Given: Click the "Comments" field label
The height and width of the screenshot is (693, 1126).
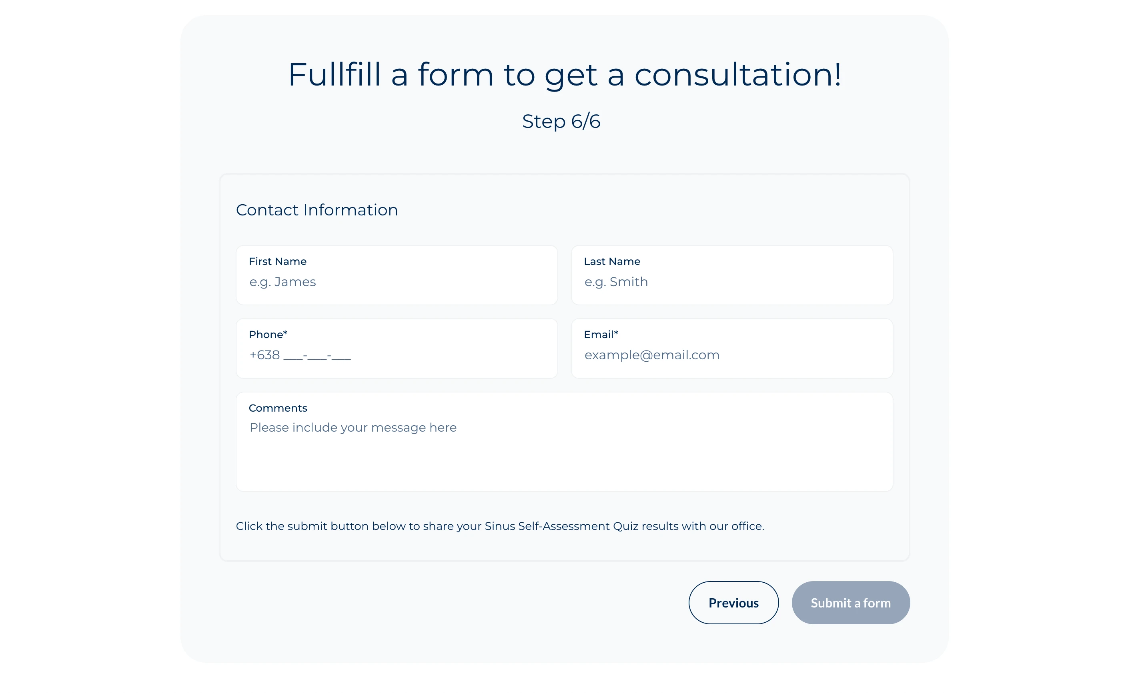Looking at the screenshot, I should [x=278, y=408].
